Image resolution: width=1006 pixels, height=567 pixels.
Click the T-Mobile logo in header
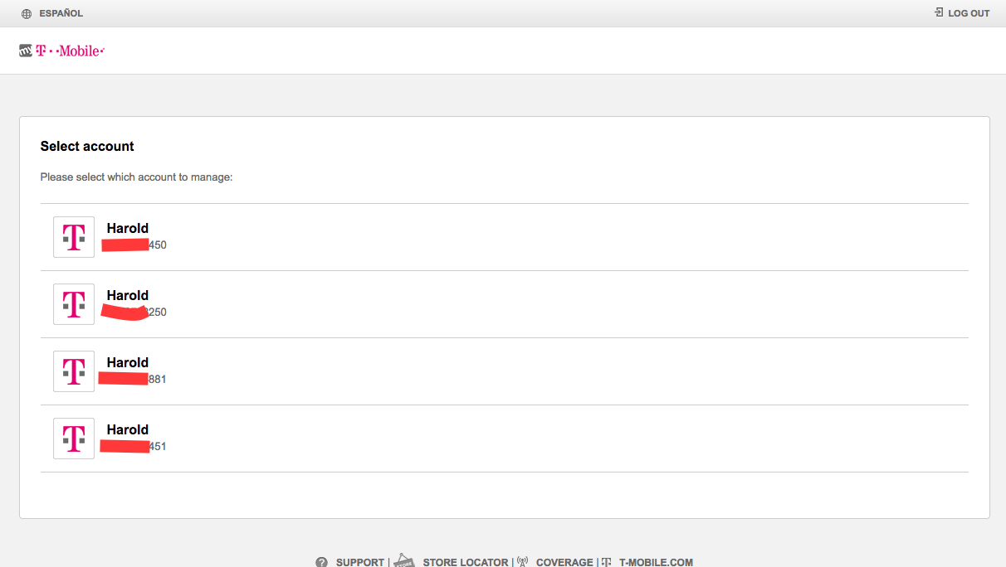(62, 51)
